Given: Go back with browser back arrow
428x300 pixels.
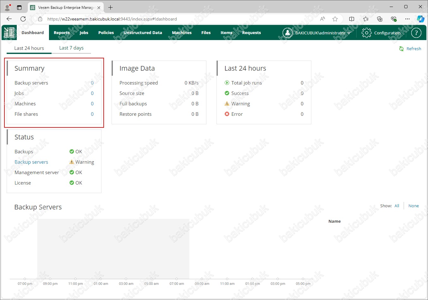Looking at the screenshot, I should pos(9,19).
